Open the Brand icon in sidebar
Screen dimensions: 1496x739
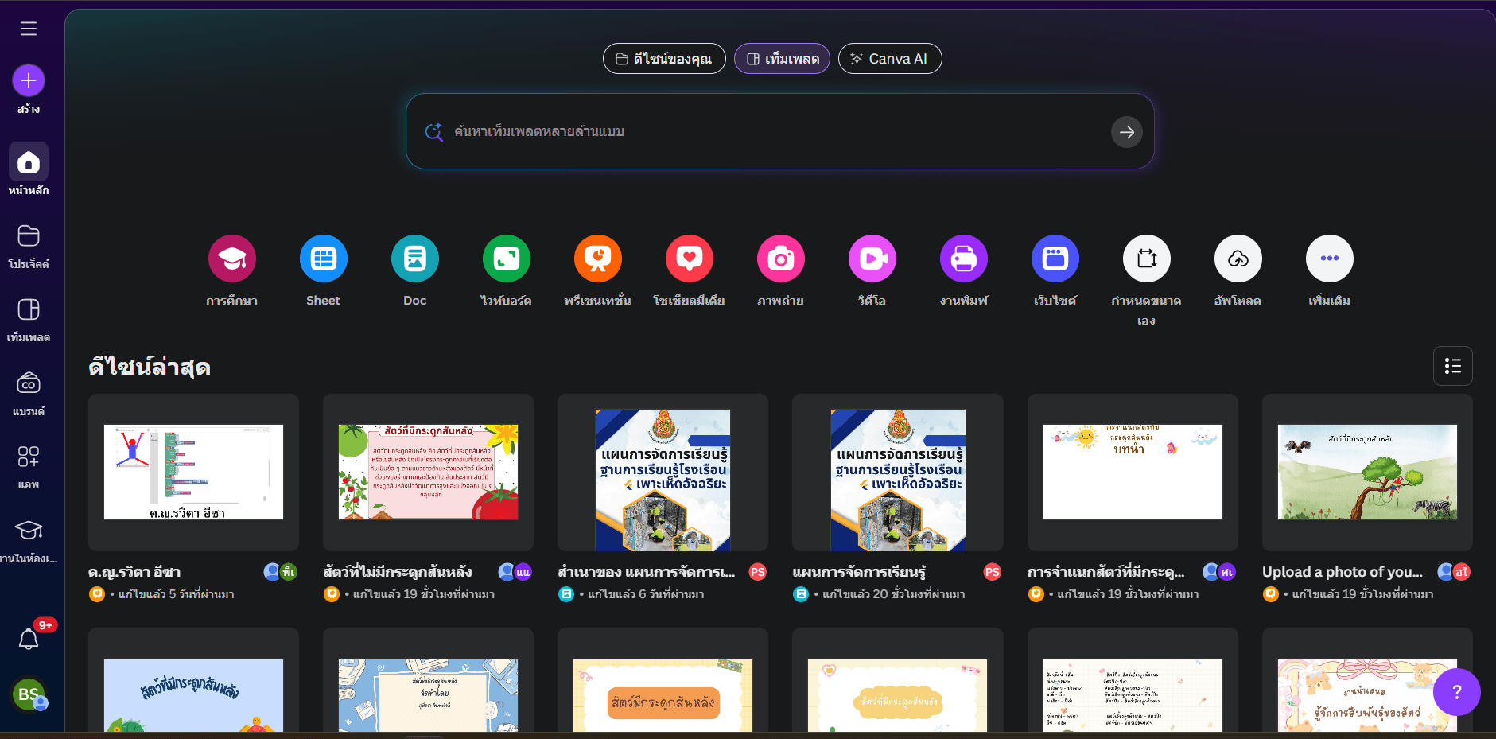[x=29, y=383]
